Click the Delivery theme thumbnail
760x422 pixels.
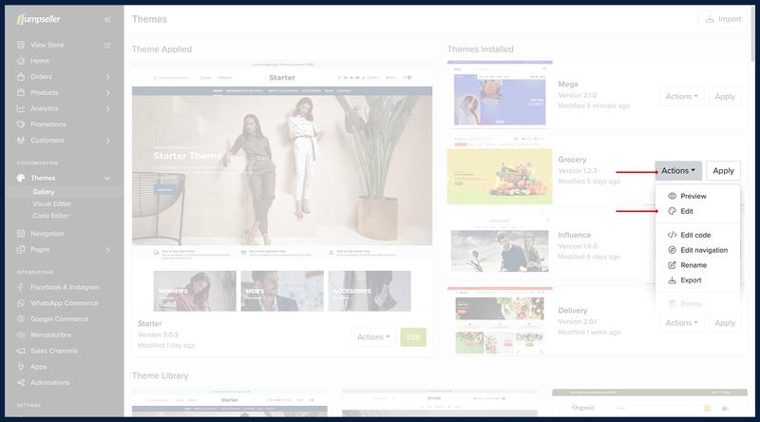pos(500,321)
